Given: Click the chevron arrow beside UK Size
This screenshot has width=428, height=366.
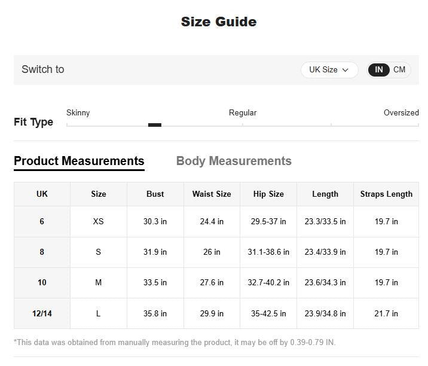Looking at the screenshot, I should pyautogui.click(x=346, y=70).
